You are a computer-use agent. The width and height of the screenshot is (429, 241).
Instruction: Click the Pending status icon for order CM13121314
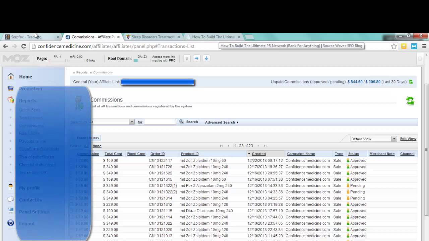[x=348, y=198]
